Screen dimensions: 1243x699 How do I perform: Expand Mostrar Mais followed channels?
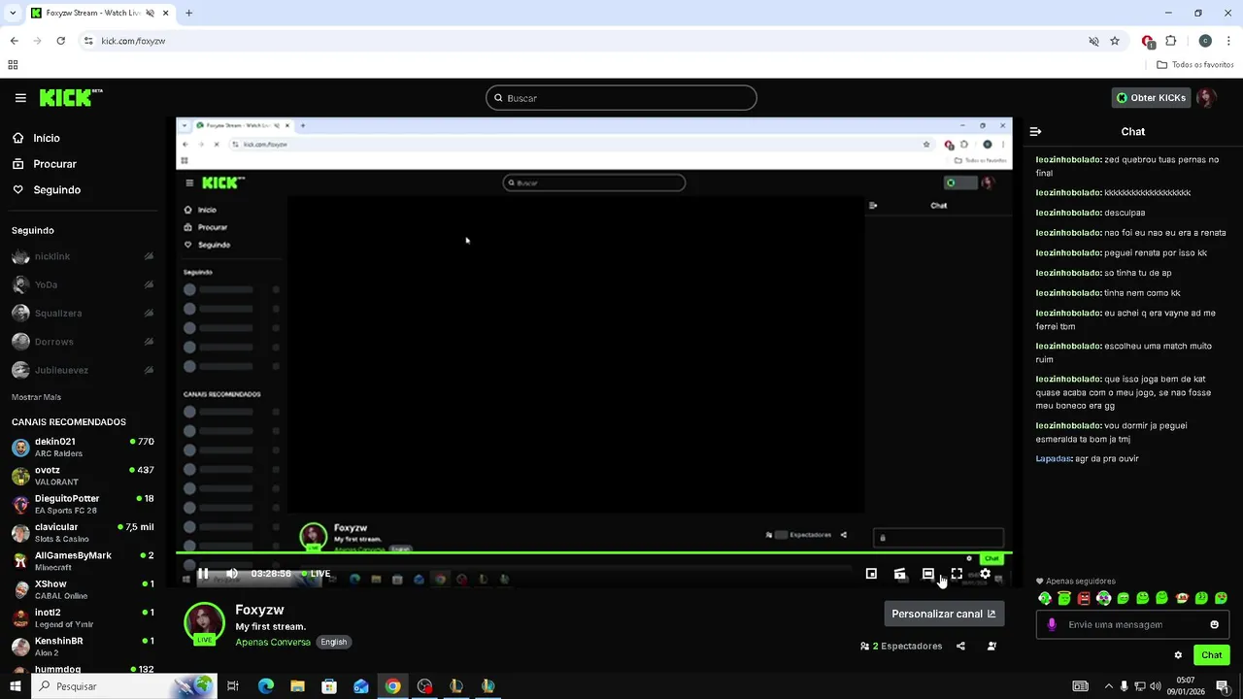tap(36, 397)
